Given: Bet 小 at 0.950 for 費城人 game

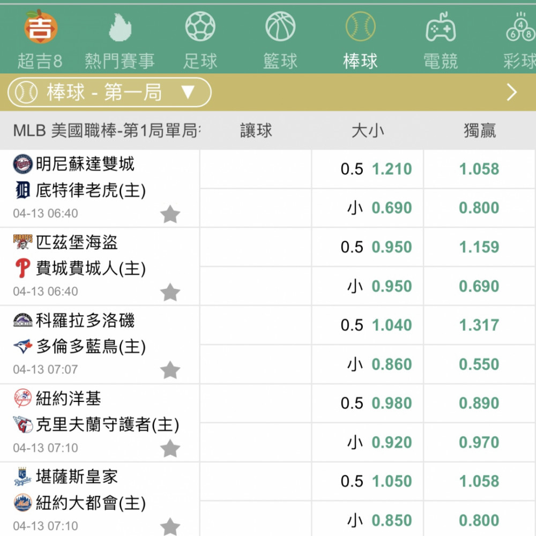Looking at the screenshot, I should coord(368,286).
